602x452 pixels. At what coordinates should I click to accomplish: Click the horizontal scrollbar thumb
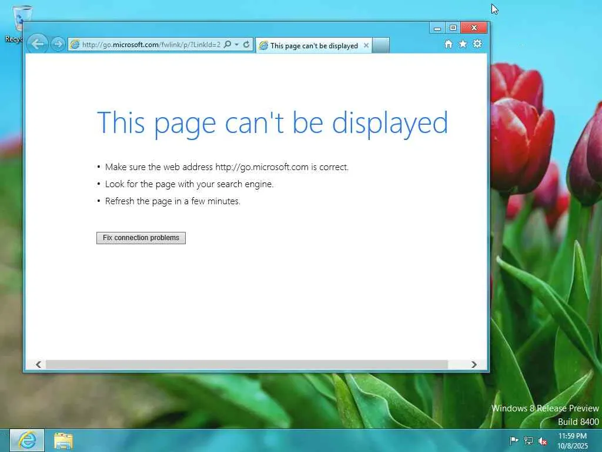point(246,364)
